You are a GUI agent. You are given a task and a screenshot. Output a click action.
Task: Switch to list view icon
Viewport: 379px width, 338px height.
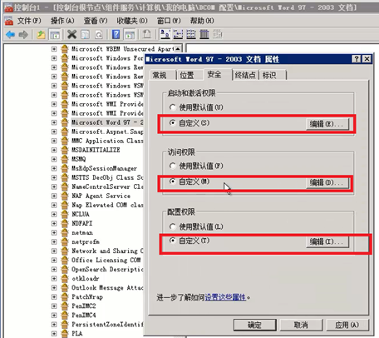tap(191, 35)
